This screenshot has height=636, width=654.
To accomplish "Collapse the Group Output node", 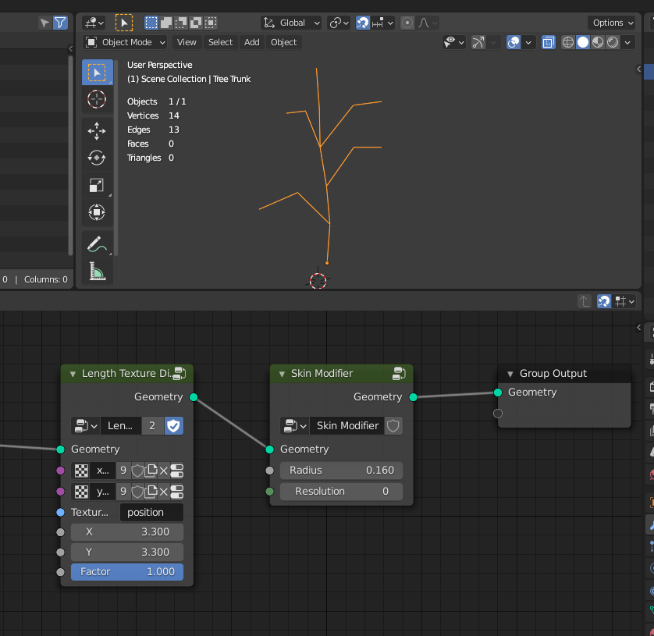I will [510, 374].
